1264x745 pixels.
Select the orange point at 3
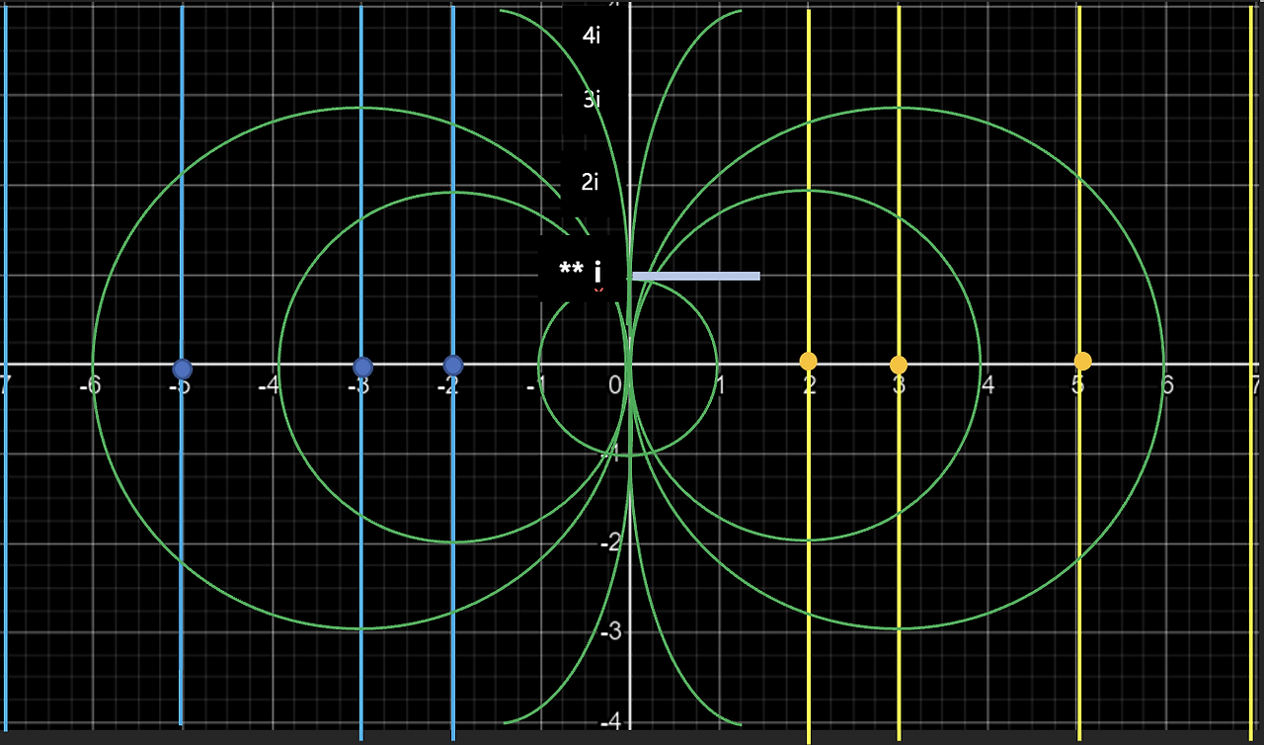click(899, 365)
